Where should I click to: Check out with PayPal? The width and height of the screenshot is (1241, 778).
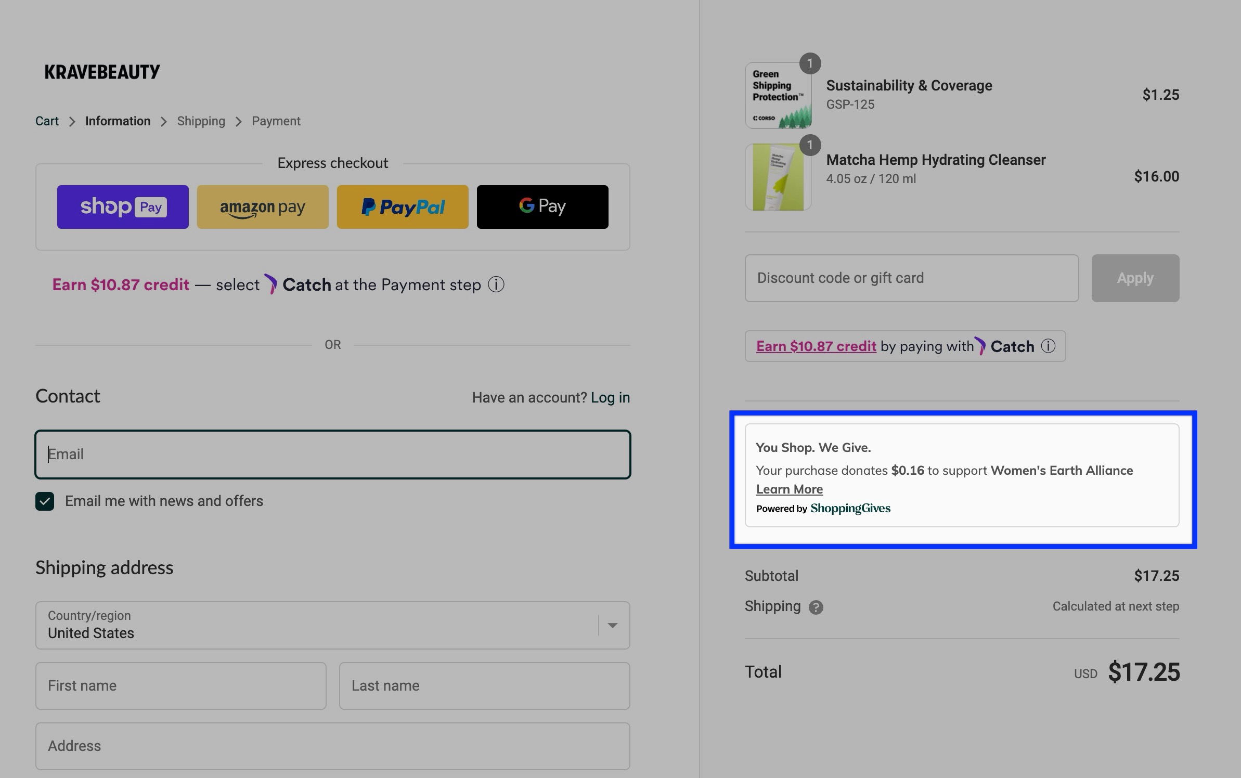click(403, 207)
